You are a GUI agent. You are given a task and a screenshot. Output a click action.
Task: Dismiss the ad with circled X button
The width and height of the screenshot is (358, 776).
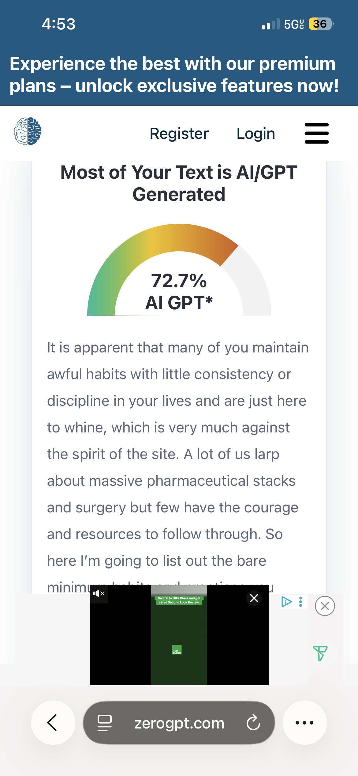325,606
